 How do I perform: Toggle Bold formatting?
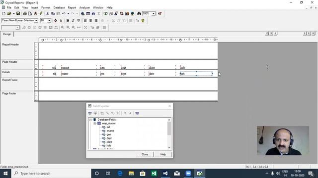coord(68,21)
